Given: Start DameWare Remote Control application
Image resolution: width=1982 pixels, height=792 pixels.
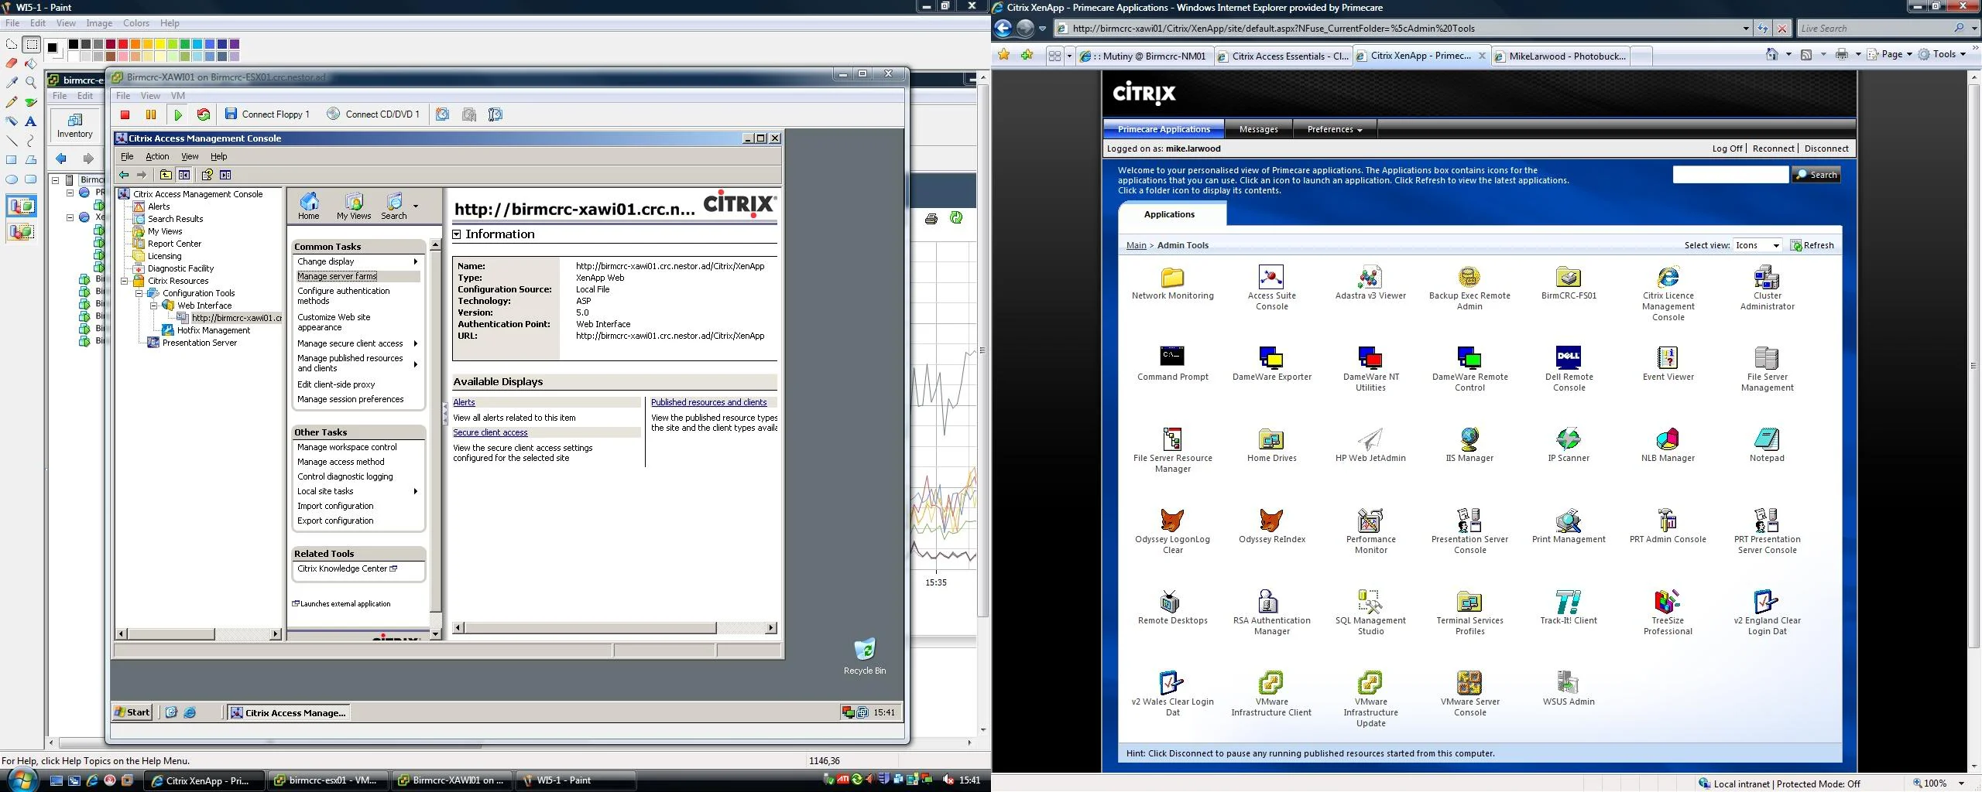Looking at the screenshot, I should (x=1469, y=370).
